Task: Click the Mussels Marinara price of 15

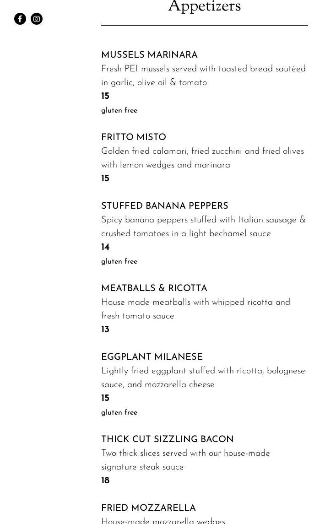Action: 105,97
